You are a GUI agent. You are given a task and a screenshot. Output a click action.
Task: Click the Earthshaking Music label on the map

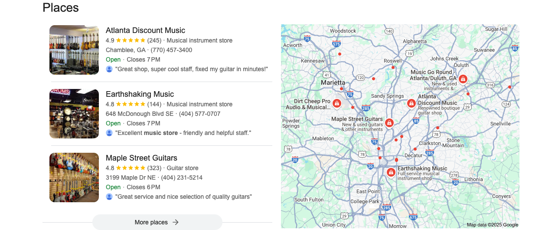click(422, 168)
